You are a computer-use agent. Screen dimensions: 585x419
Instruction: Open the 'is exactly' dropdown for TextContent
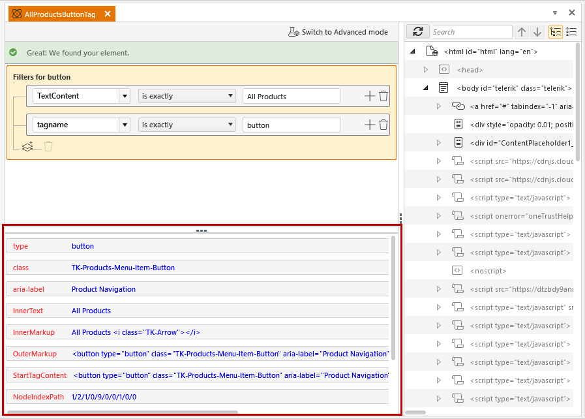(x=187, y=96)
